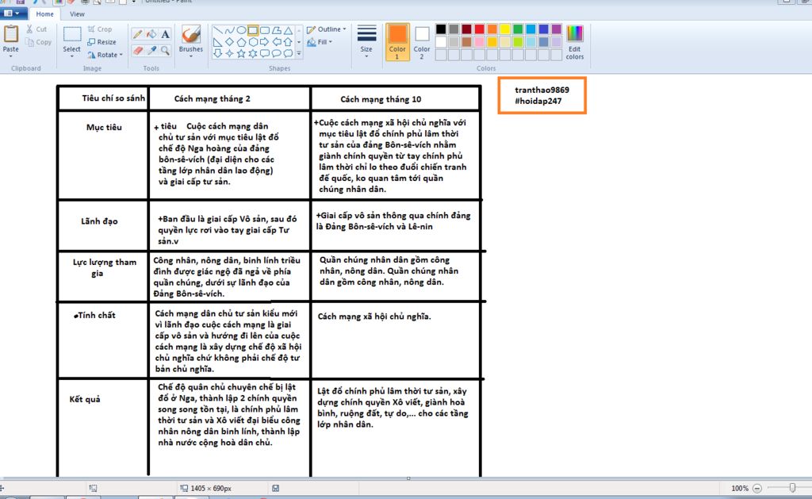
Task: Open the shape Outline dropdown
Action: 326,29
